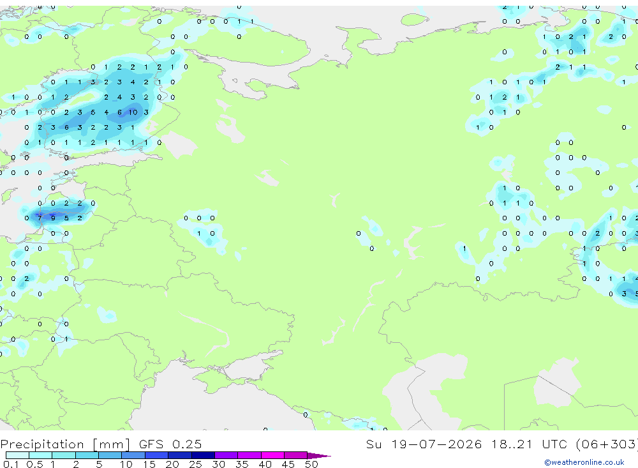Click the legend label '20'
The height and width of the screenshot is (468, 638).
pos(172,464)
